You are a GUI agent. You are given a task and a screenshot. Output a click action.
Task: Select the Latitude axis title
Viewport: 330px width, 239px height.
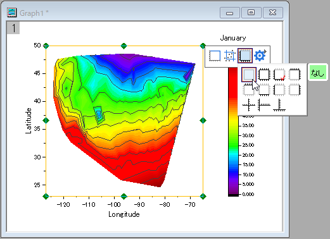(29, 121)
